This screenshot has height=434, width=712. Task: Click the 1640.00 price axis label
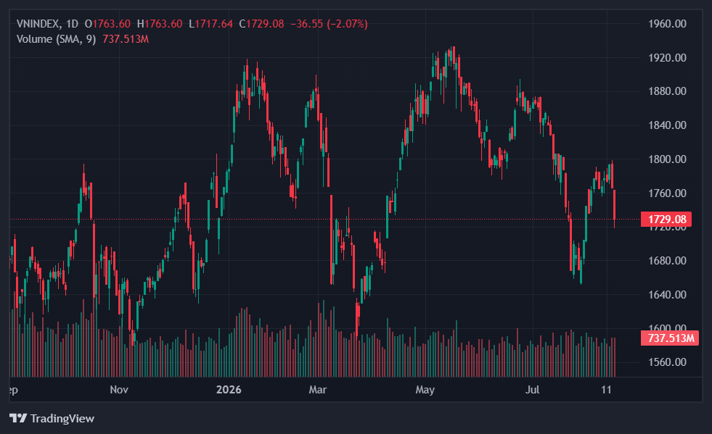point(667,295)
